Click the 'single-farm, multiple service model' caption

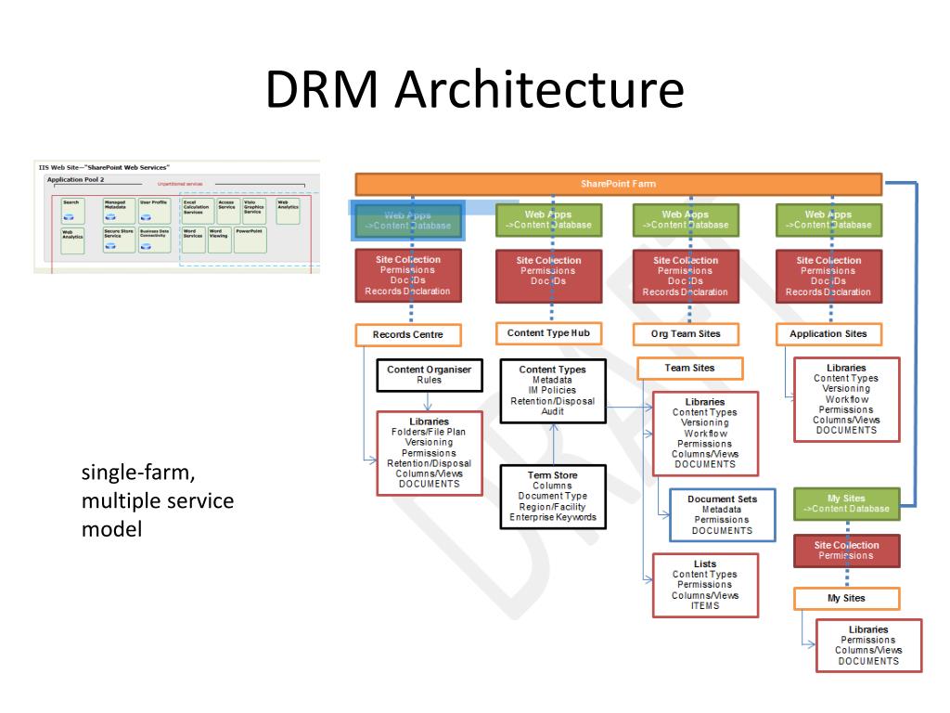click(x=158, y=500)
